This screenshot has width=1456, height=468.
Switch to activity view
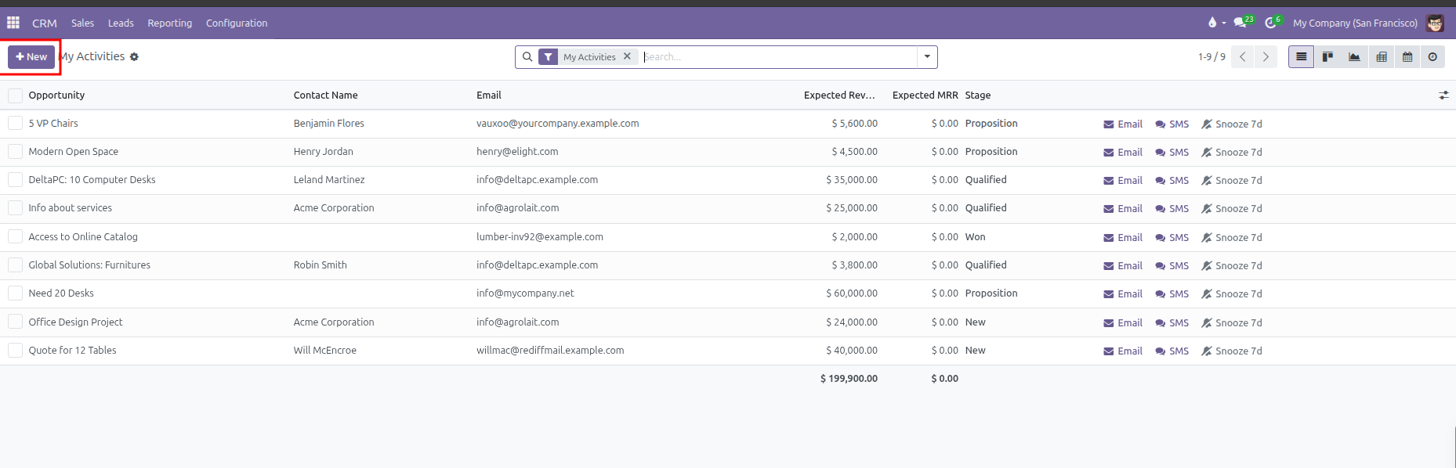1433,57
